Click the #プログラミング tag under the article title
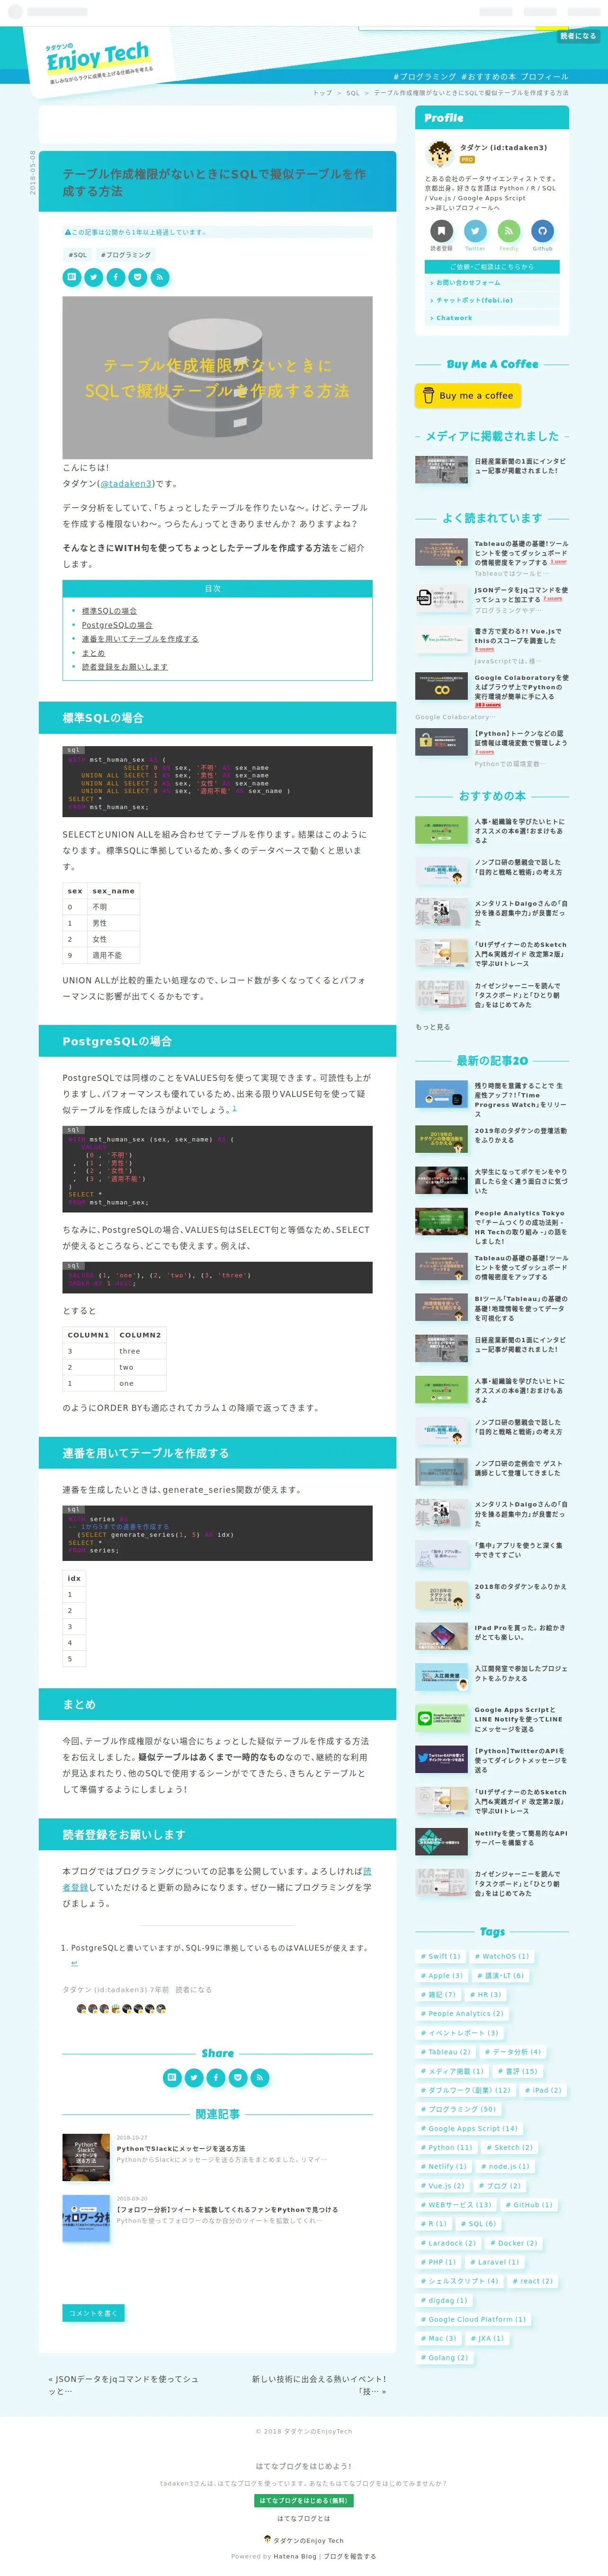The height and width of the screenshot is (2576, 608). coord(126,255)
